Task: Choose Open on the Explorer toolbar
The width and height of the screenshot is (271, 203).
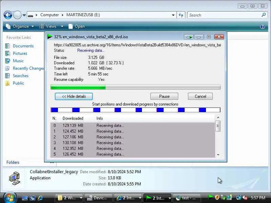Action: (x=77, y=26)
